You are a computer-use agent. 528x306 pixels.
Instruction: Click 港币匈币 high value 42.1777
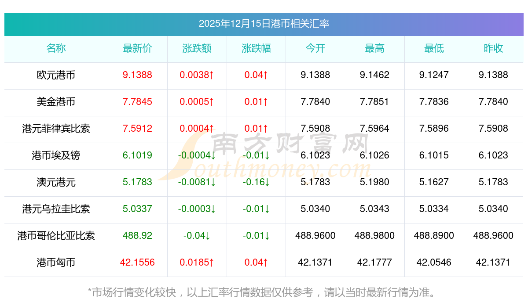click(x=374, y=263)
